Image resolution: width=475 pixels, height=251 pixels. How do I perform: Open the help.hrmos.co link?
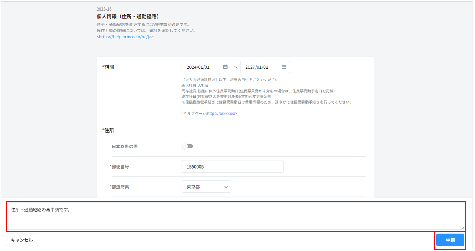[125, 37]
